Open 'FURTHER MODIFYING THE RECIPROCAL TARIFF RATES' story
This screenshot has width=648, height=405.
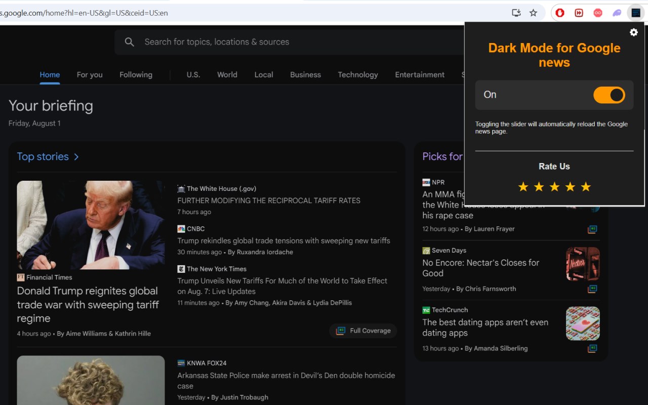tap(269, 200)
